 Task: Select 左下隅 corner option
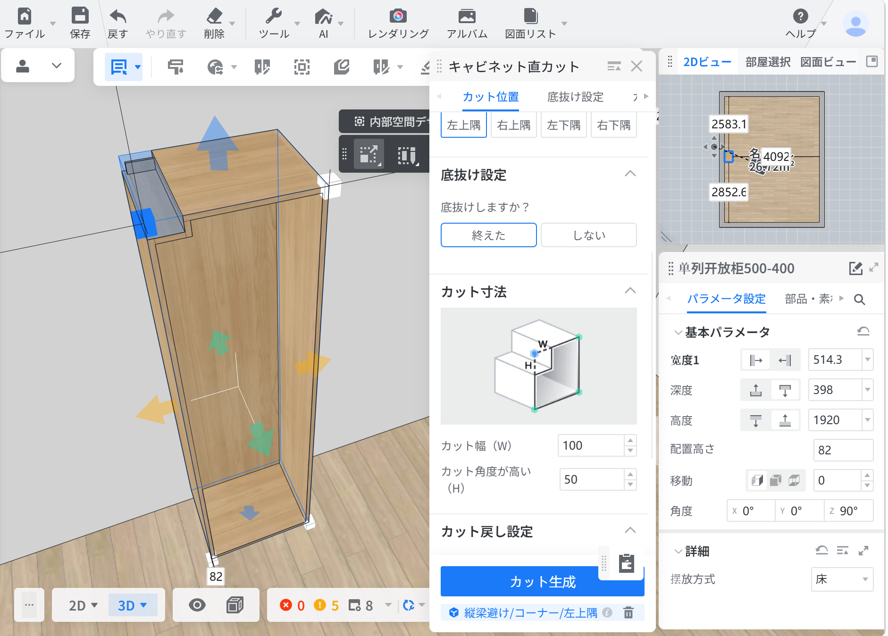pos(564,125)
